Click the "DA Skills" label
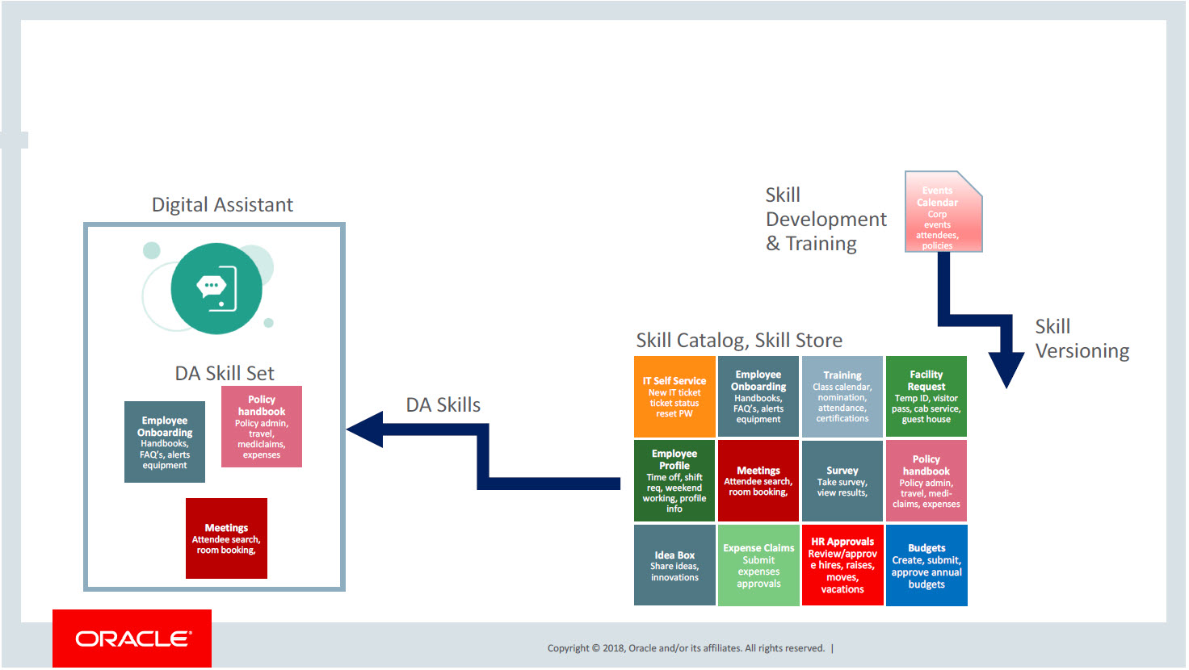The height and width of the screenshot is (670, 1189). 443,404
